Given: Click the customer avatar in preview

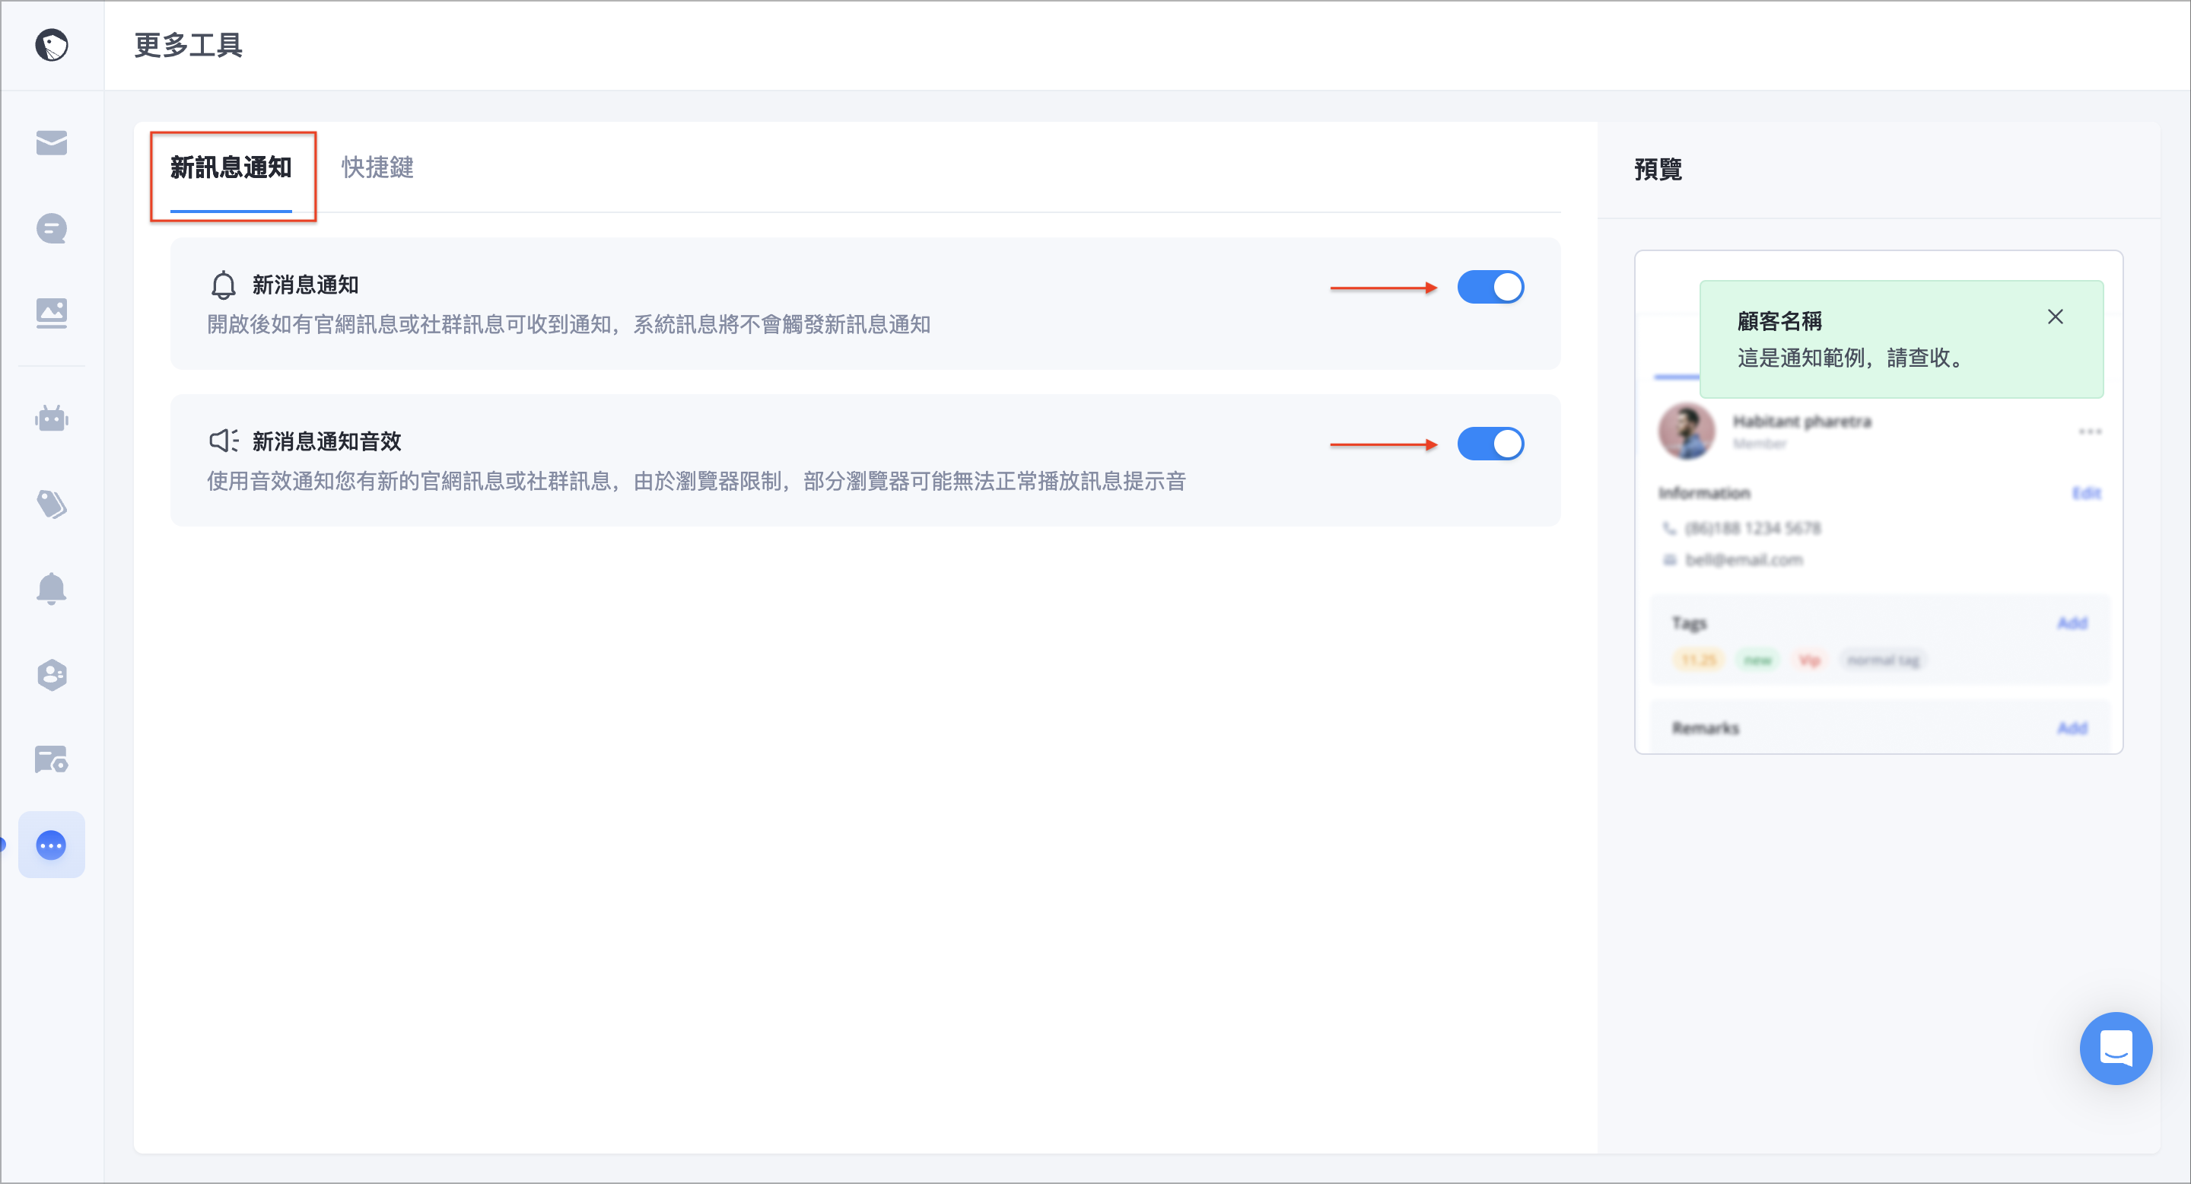Looking at the screenshot, I should (1686, 431).
